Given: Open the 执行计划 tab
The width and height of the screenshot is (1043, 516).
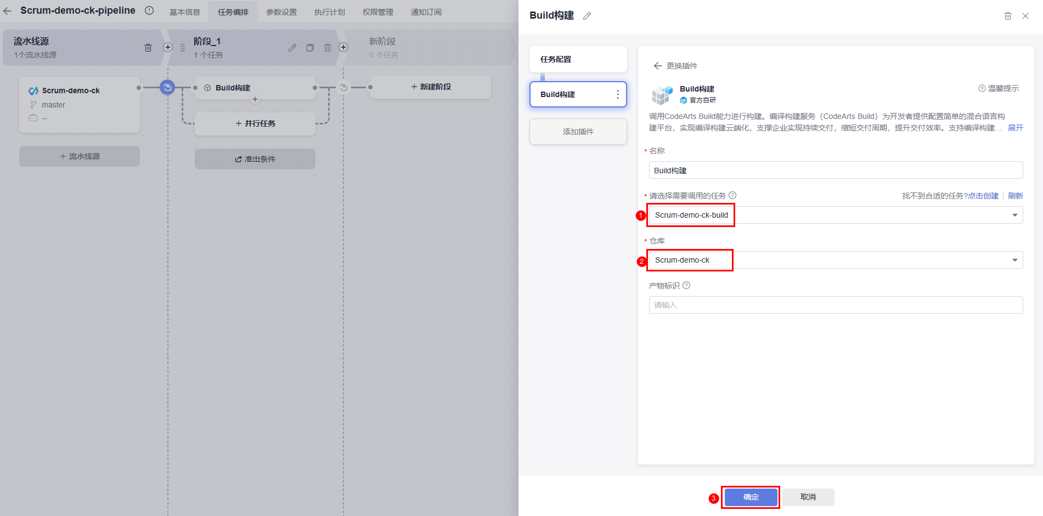Looking at the screenshot, I should 329,12.
